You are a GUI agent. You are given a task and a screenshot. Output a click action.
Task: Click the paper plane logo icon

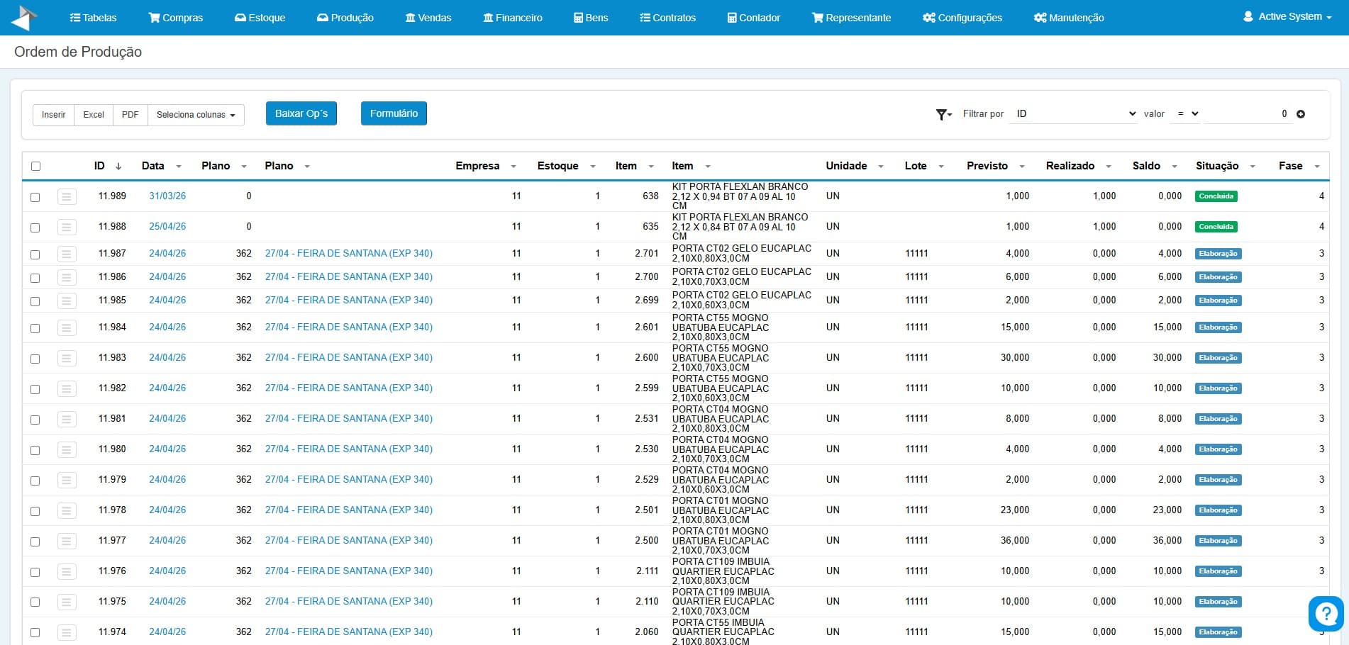(25, 18)
